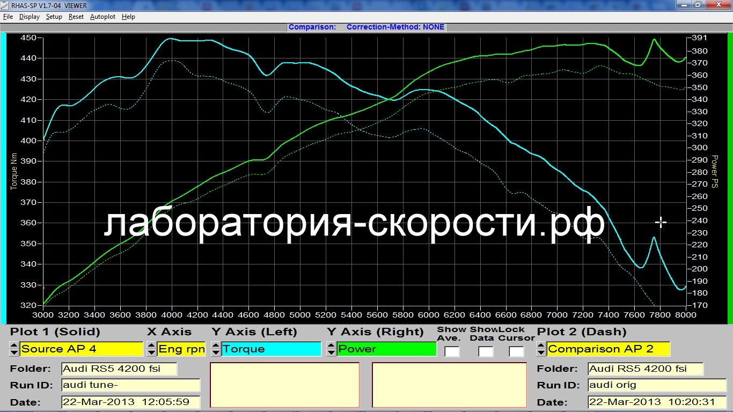Select the cyan Torque axis field
733x412 pixels.
271,349
